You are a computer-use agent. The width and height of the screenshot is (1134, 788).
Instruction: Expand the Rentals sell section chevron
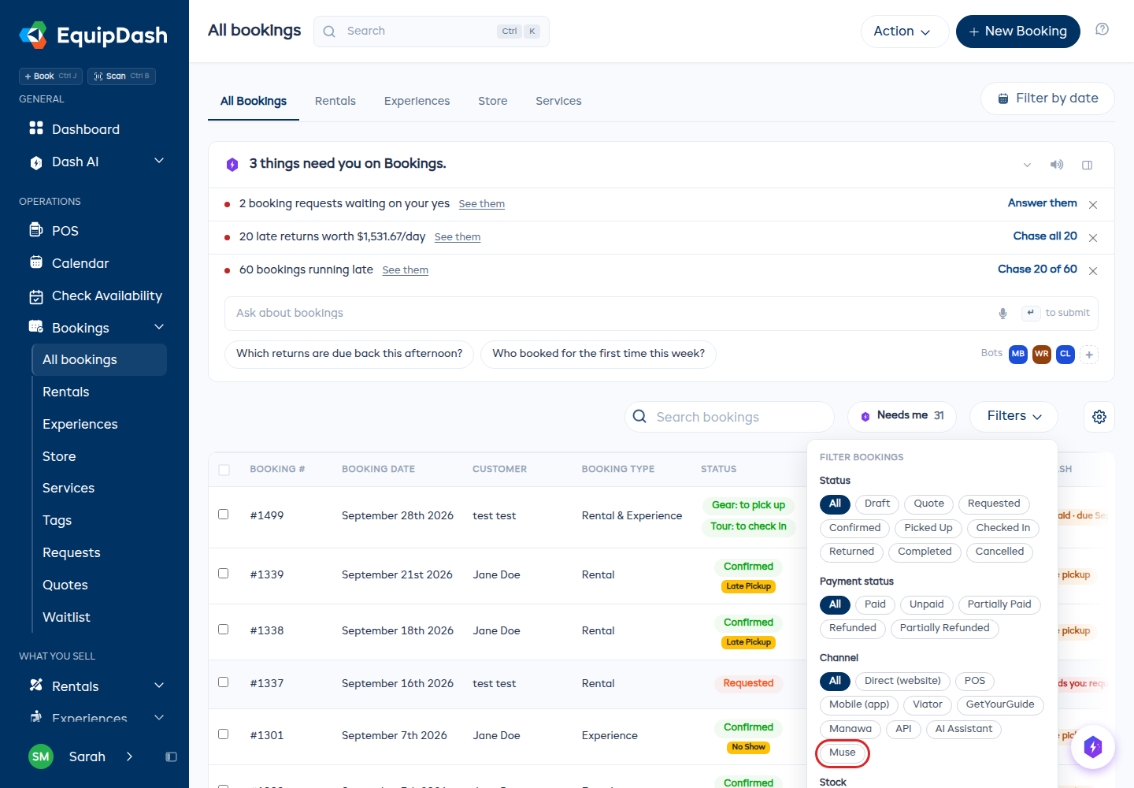pos(159,686)
